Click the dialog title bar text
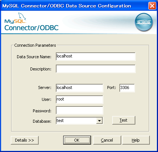Image resolution: width=158 pixels, height=152 pixels. [x=67, y=6]
